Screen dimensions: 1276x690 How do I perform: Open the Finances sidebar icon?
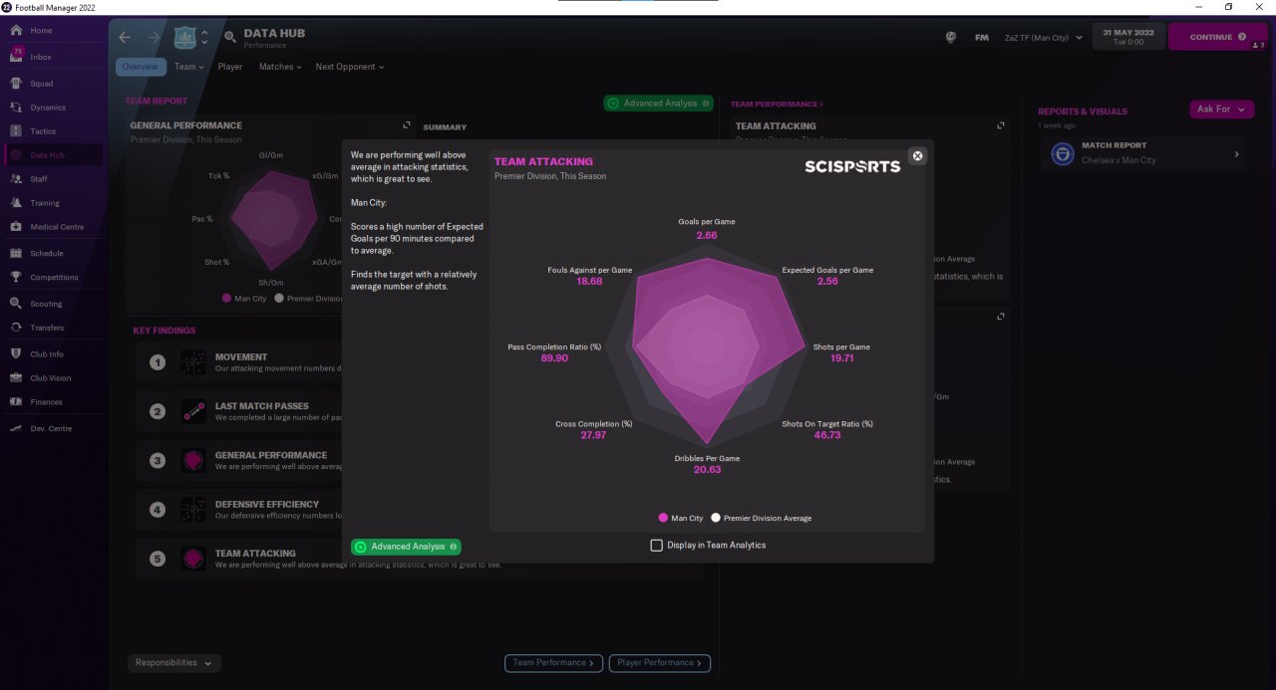[16, 402]
